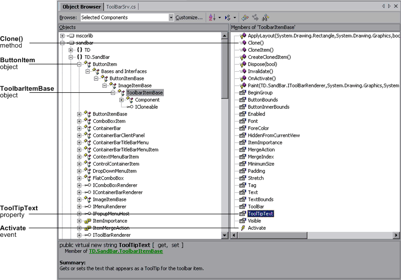Select the OnActivate() member
Image resolution: width=401 pixels, height=280 pixels.
tap(262, 78)
